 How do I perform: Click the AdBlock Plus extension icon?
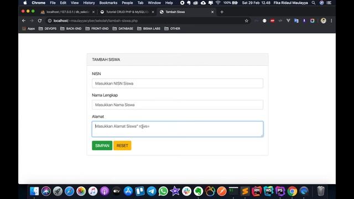273,21
